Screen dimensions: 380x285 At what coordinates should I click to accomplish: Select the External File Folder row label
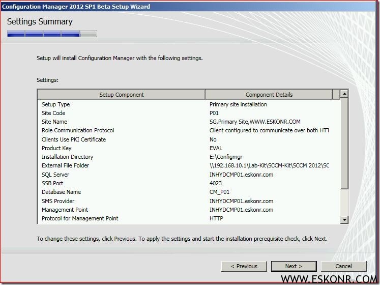[66, 165]
